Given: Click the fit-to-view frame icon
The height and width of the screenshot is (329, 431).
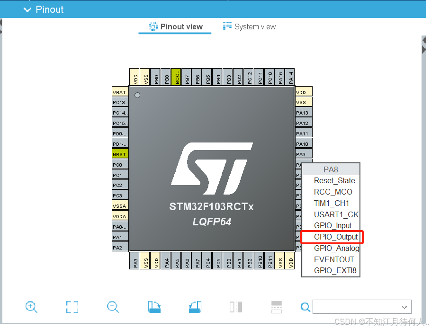Looking at the screenshot, I should pyautogui.click(x=72, y=307).
